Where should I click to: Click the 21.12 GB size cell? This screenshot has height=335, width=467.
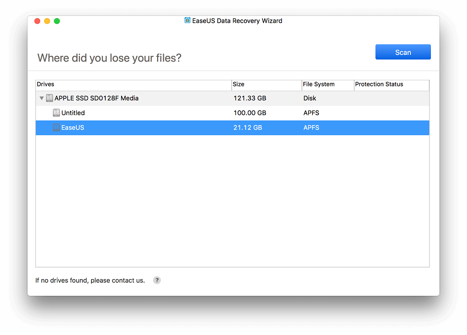248,128
